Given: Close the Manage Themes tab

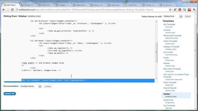Looking at the screenshot, I should 35,5.
